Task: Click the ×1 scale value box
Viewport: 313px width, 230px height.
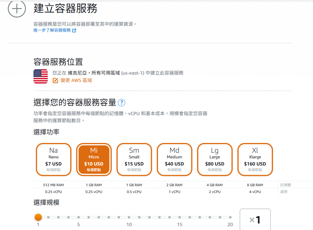Action: 255,220
